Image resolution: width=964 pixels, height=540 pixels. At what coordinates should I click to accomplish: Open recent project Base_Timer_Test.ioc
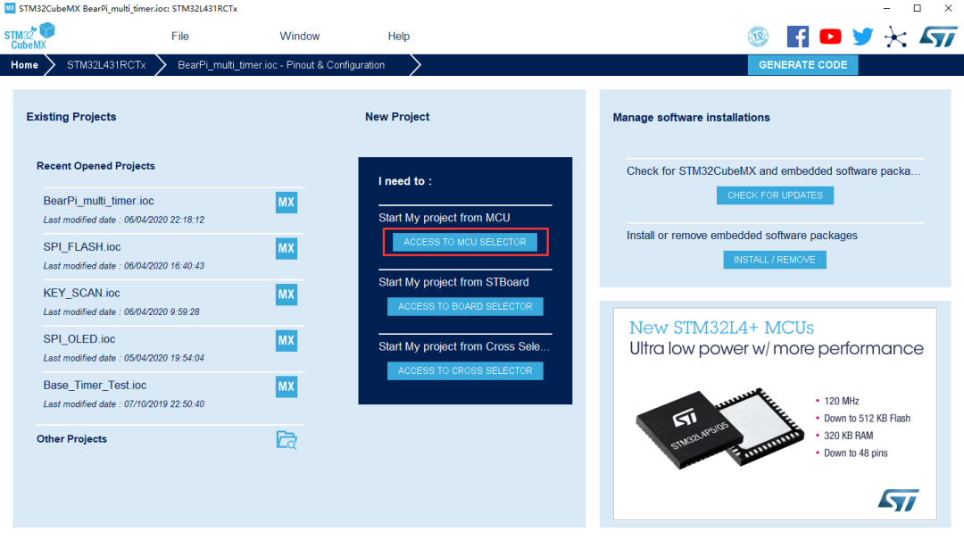point(95,385)
